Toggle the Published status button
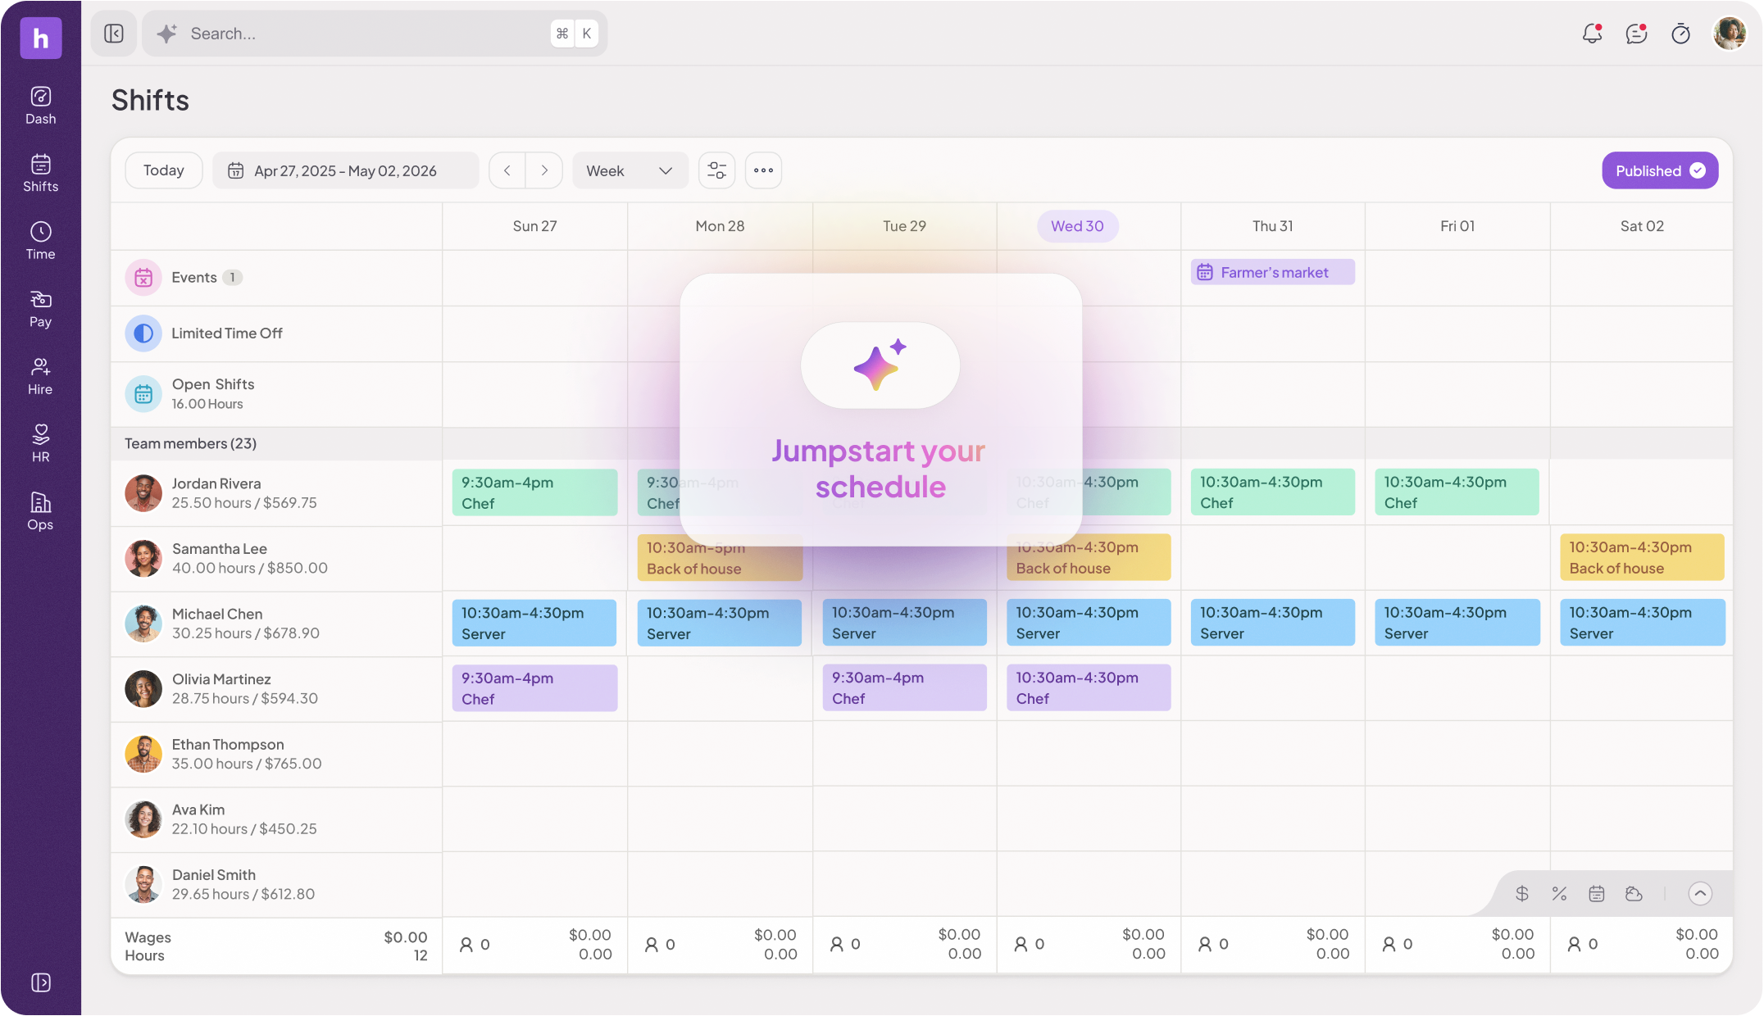1764x1016 pixels. click(1660, 170)
